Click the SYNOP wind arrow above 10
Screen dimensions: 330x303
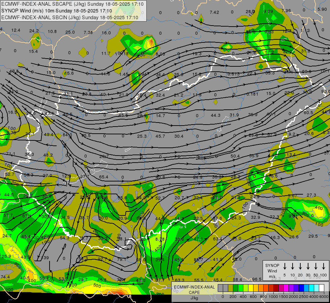click(293, 266)
